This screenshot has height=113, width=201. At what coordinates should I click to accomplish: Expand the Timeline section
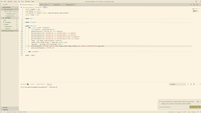[10, 110]
